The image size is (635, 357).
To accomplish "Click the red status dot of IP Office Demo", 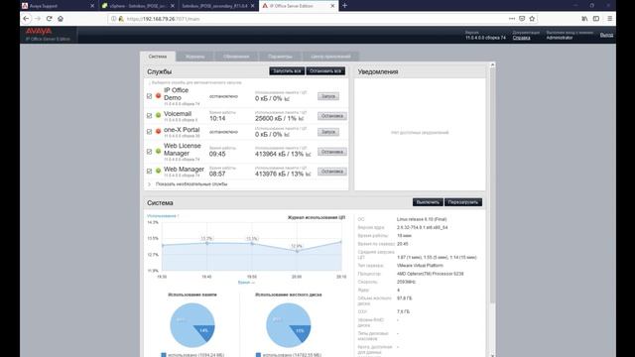I will click(x=159, y=96).
